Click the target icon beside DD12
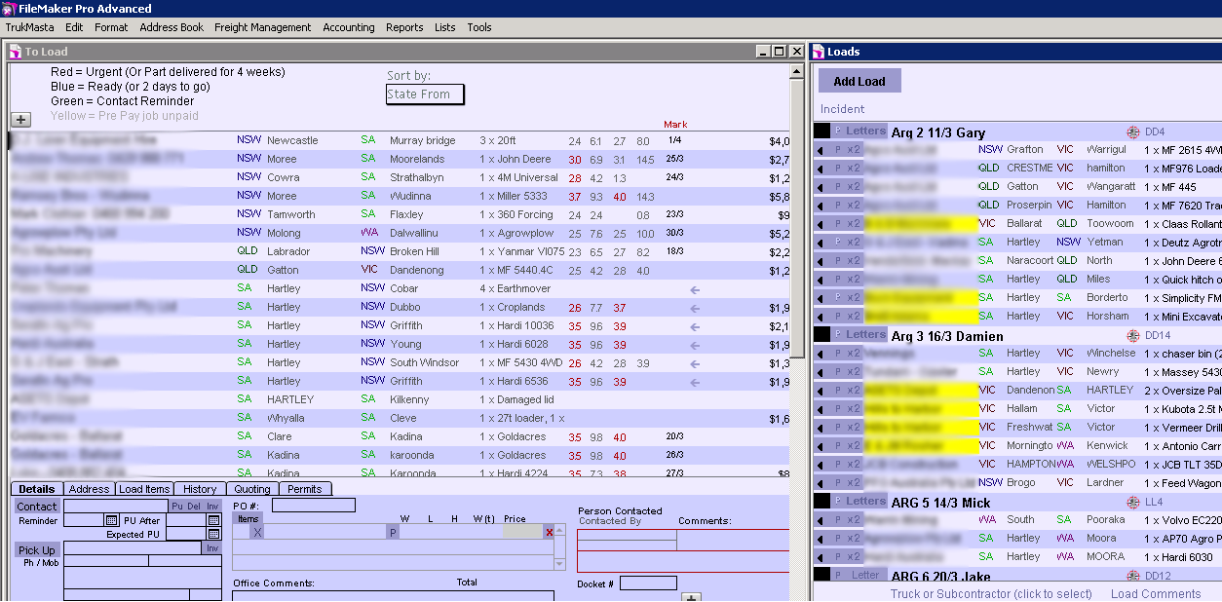Image resolution: width=1222 pixels, height=602 pixels. pyautogui.click(x=1133, y=576)
